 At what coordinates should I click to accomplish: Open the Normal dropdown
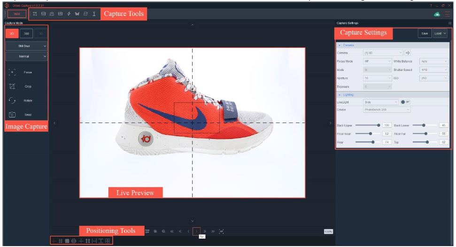(x=26, y=56)
